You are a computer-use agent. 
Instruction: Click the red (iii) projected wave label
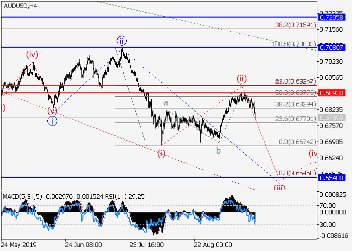coord(280,187)
